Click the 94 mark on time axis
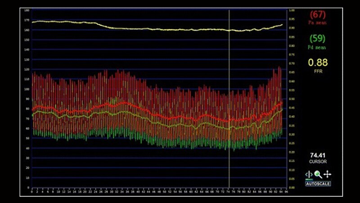Image resolution: width=360 pixels, height=203 pixels. (x=281, y=191)
